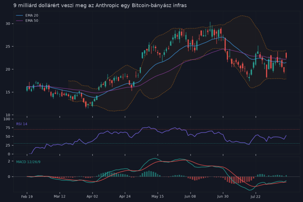
Task: Select the Jun 30 date label on x-axis
Action: (223, 196)
